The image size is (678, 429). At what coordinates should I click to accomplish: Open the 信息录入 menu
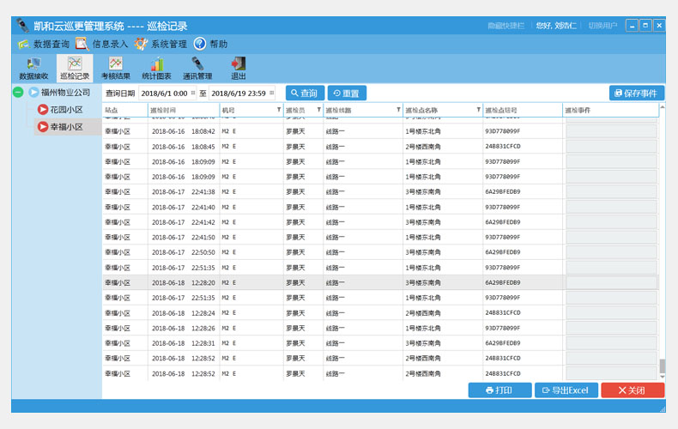(x=101, y=44)
